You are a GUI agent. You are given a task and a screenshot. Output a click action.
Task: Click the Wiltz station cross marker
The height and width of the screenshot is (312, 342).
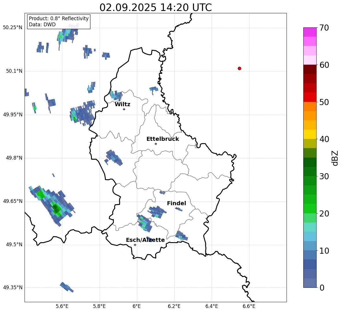click(124, 109)
